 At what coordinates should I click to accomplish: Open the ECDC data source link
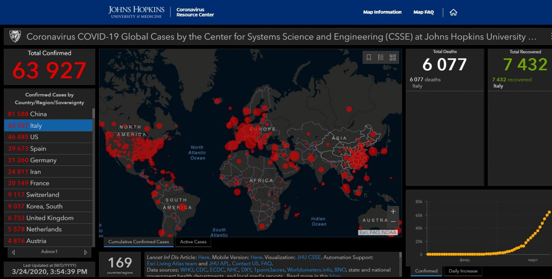[217, 269]
